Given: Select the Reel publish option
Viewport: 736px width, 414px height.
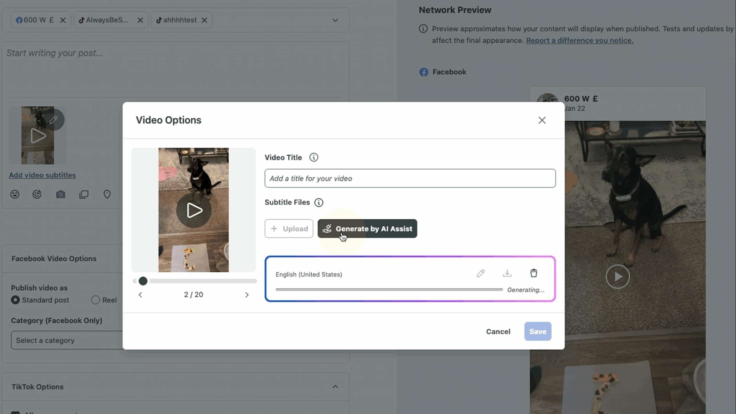Looking at the screenshot, I should (95, 300).
